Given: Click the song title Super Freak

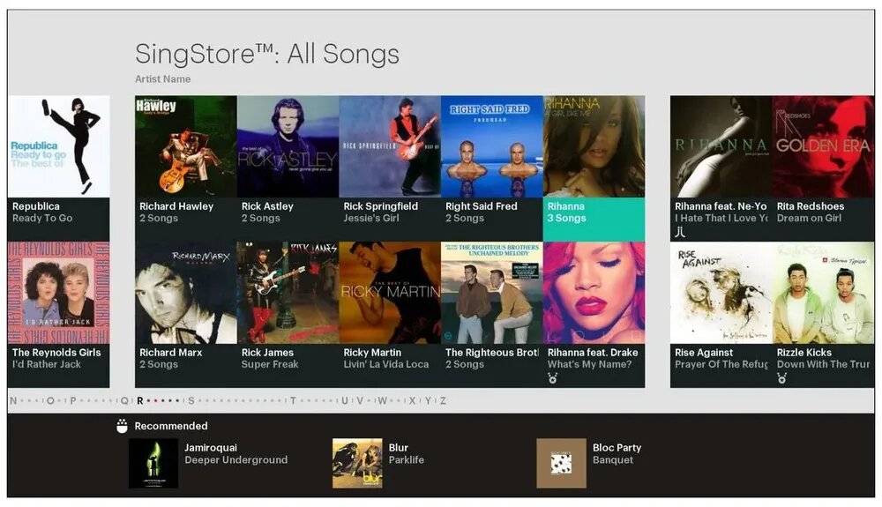Looking at the screenshot, I should click(270, 364).
